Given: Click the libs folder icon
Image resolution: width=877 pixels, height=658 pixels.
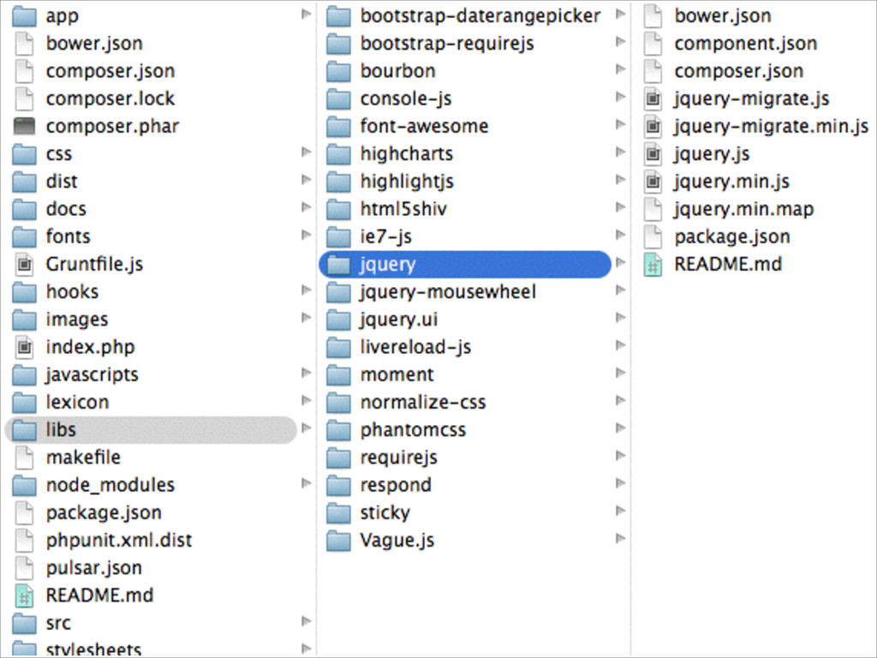Looking at the screenshot, I should [x=24, y=430].
